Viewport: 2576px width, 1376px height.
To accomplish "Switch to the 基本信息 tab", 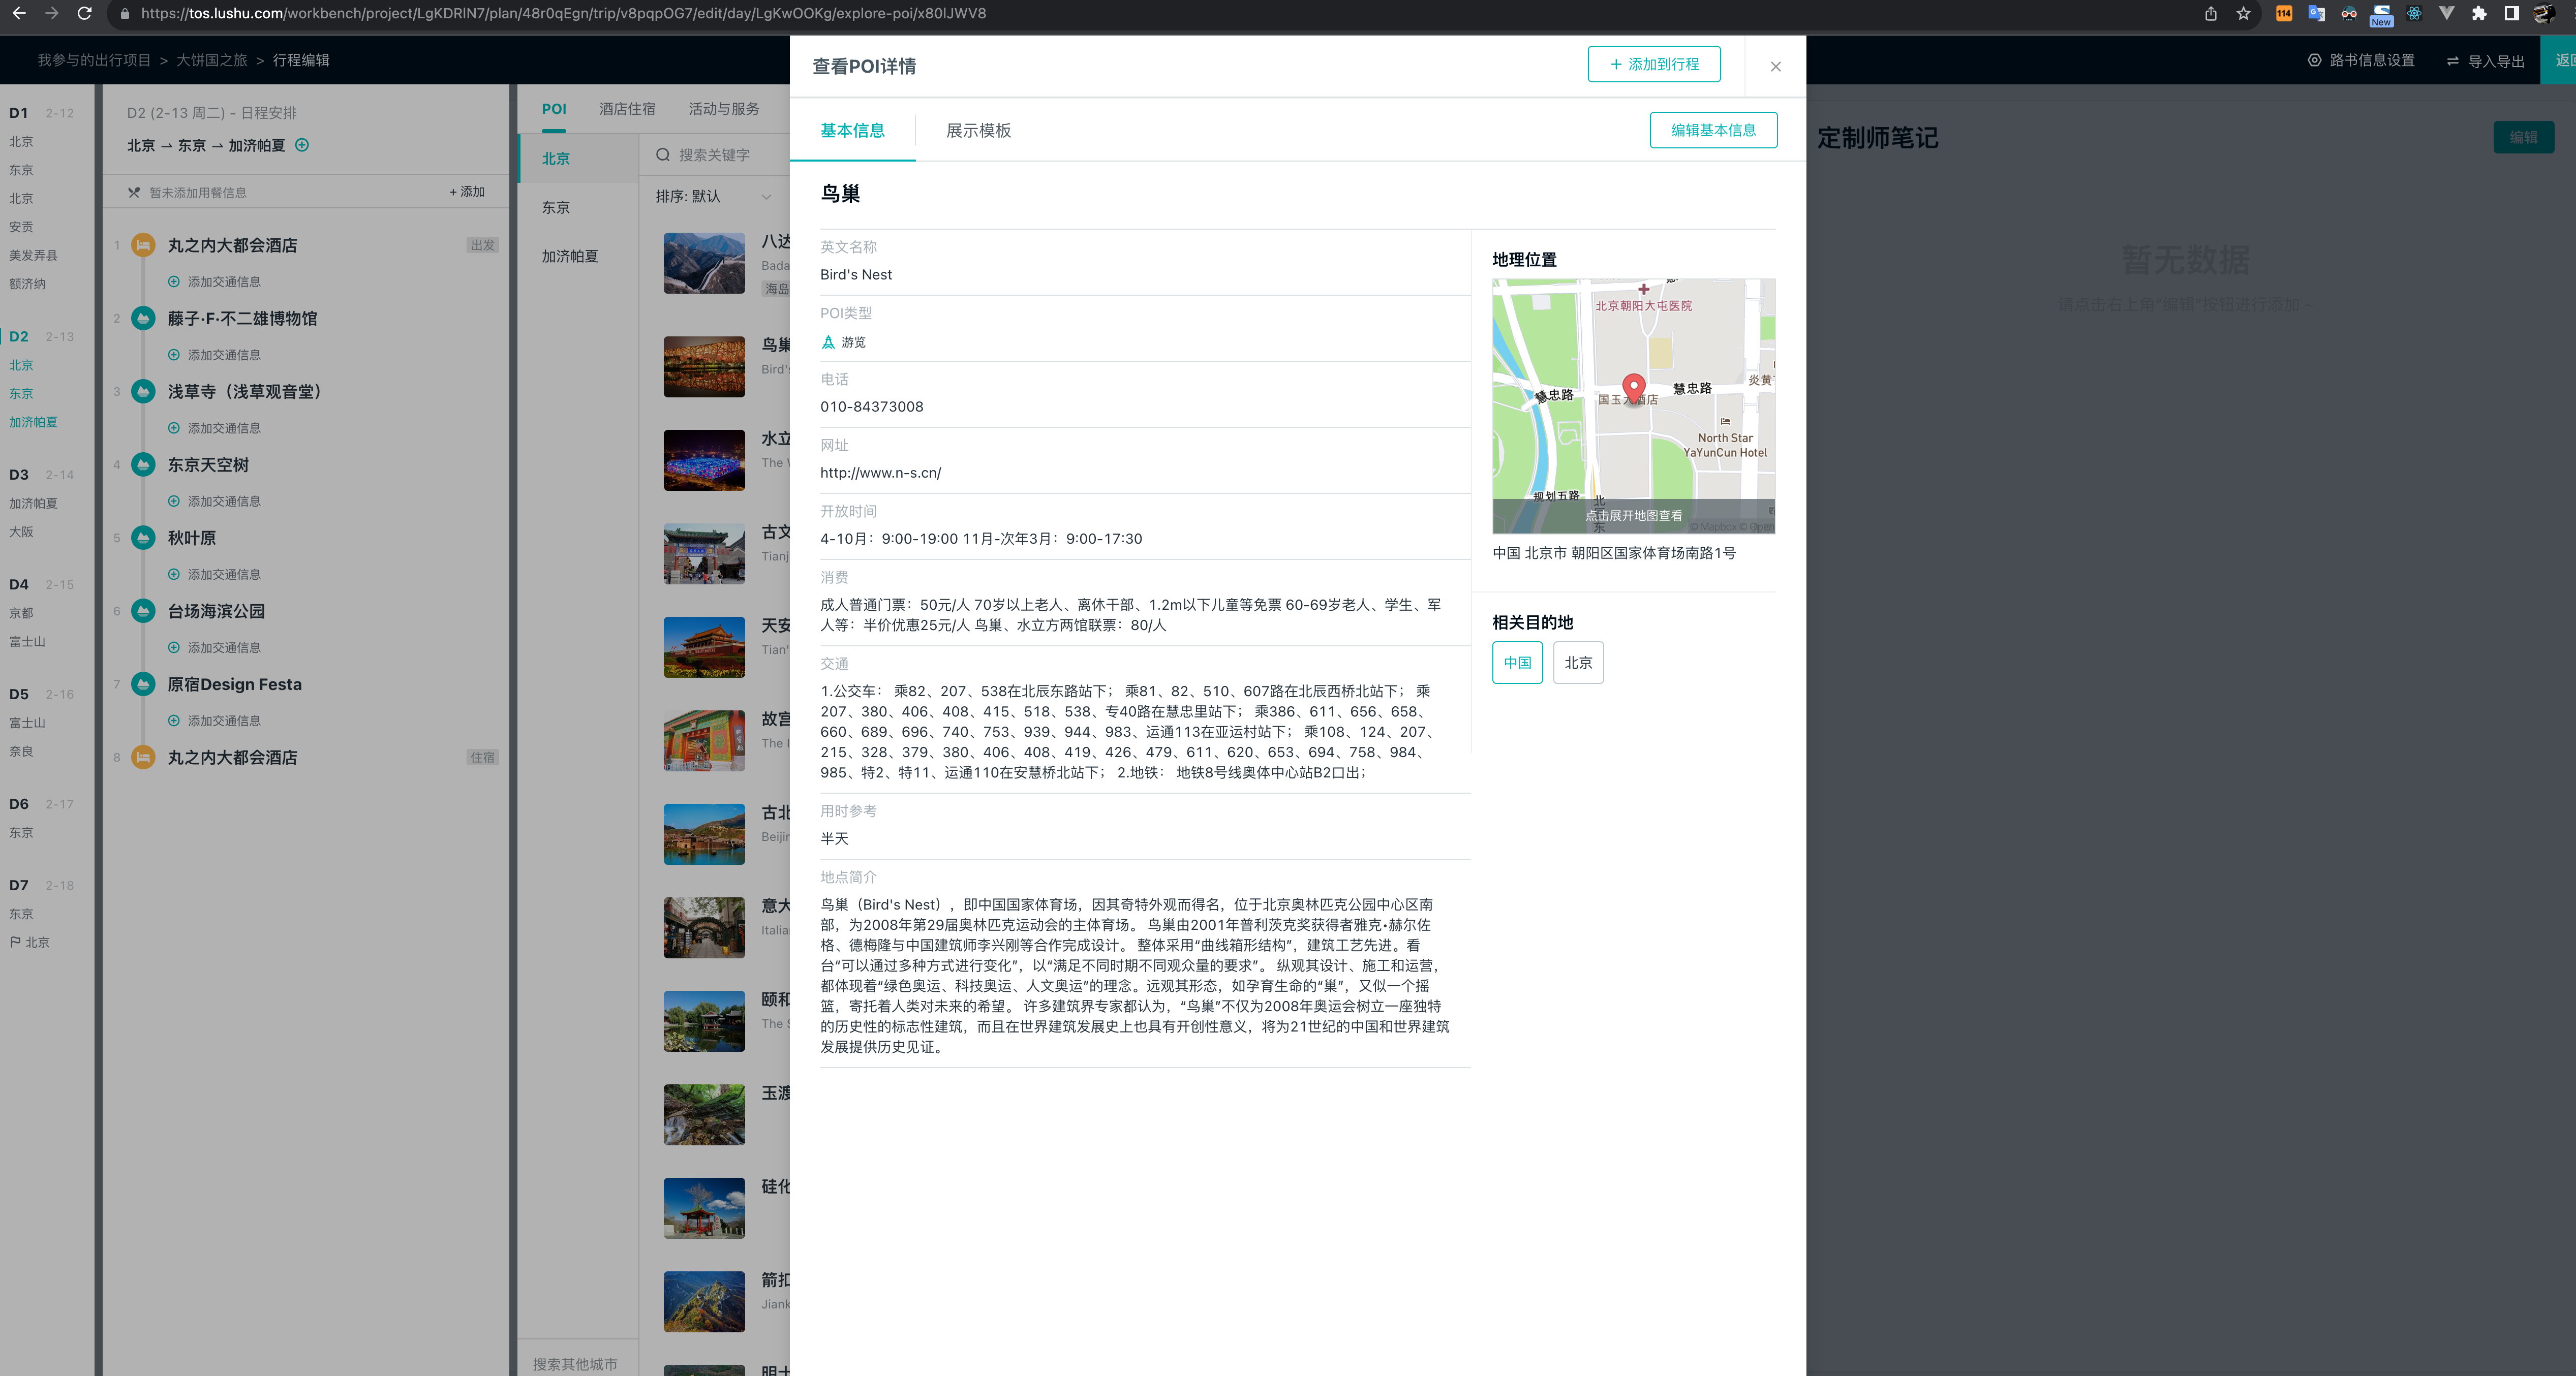I will click(852, 130).
